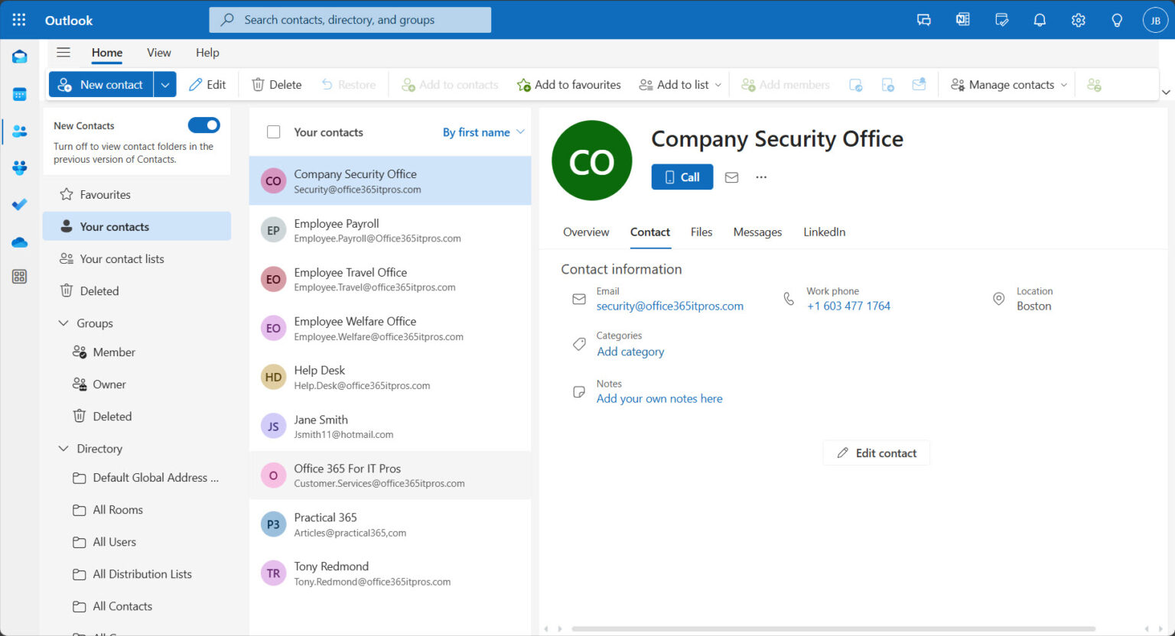The height and width of the screenshot is (636, 1175).
Task: Click the envelope icon beside Call
Action: pyautogui.click(x=731, y=177)
